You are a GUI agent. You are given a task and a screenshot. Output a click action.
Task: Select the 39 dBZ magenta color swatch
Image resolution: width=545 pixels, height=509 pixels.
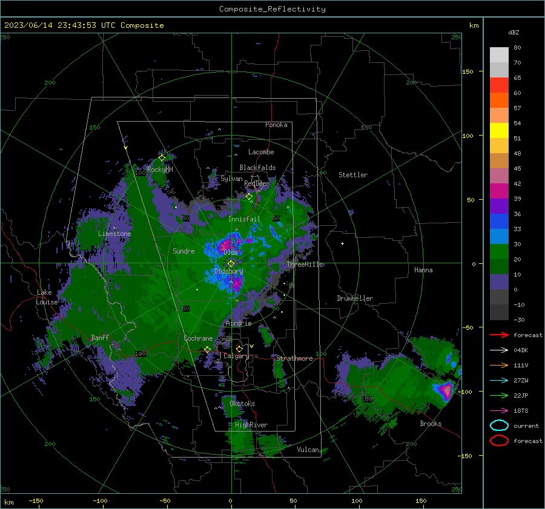pyautogui.click(x=499, y=191)
